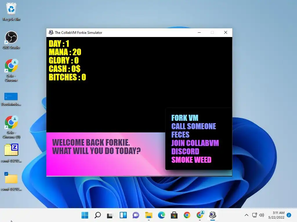
Task: Pick JOIN COLLABVM DISCORD option
Action: 195,147
